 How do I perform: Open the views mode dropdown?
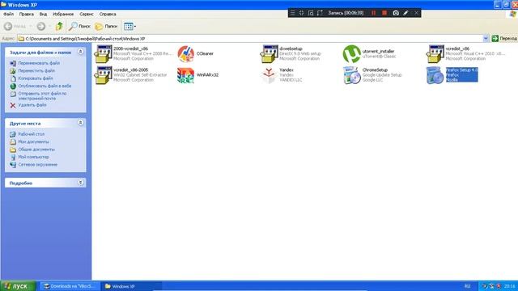(x=129, y=26)
